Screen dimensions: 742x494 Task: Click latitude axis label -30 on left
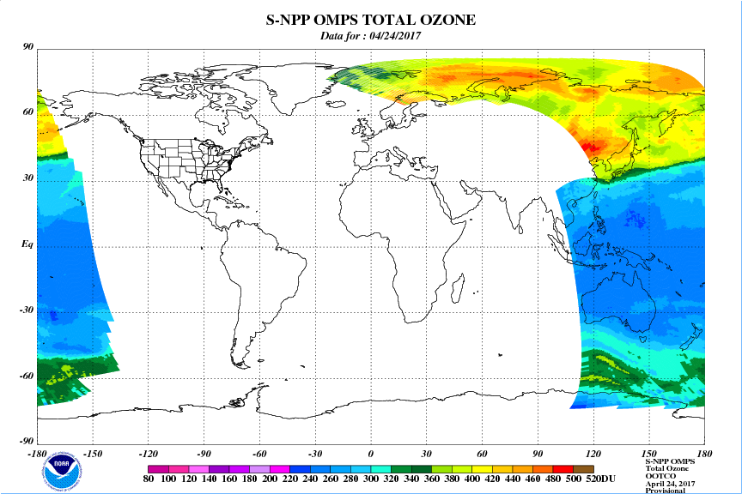(x=27, y=310)
